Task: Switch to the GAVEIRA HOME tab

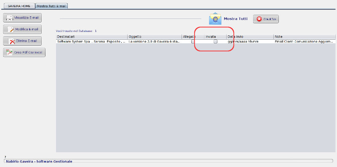Action: tap(19, 6)
